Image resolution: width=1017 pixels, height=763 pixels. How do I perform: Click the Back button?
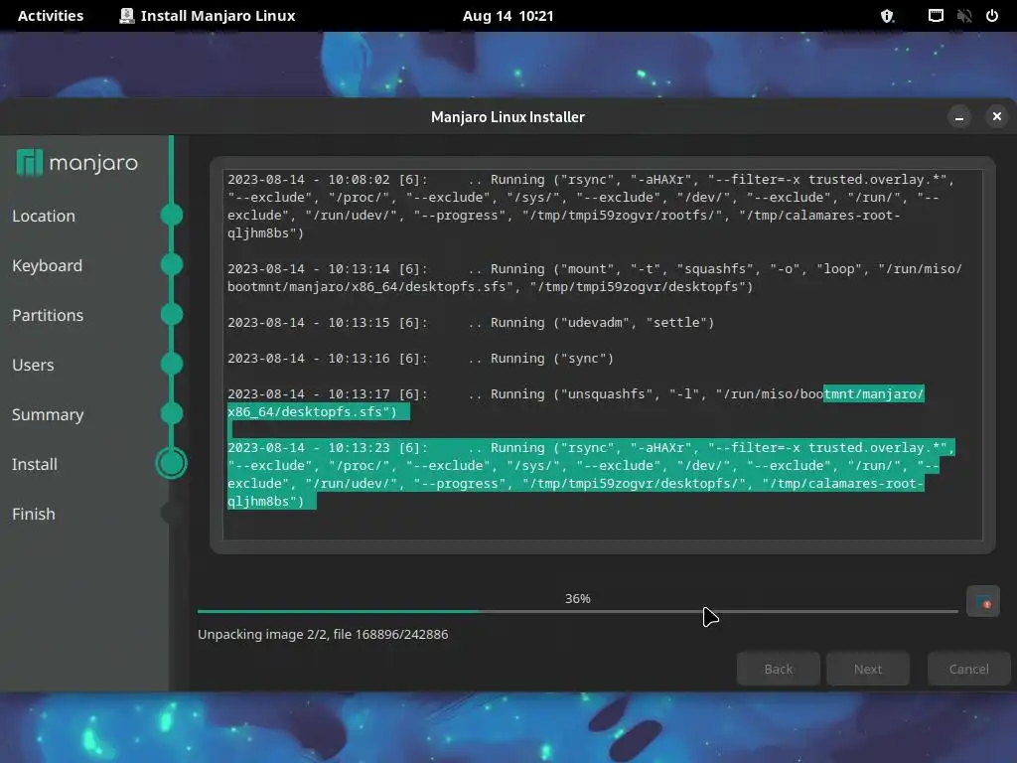tap(779, 669)
